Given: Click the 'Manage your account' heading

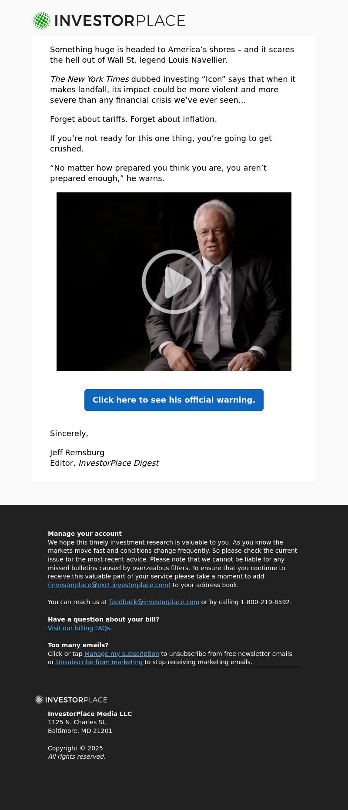Looking at the screenshot, I should (x=85, y=534).
